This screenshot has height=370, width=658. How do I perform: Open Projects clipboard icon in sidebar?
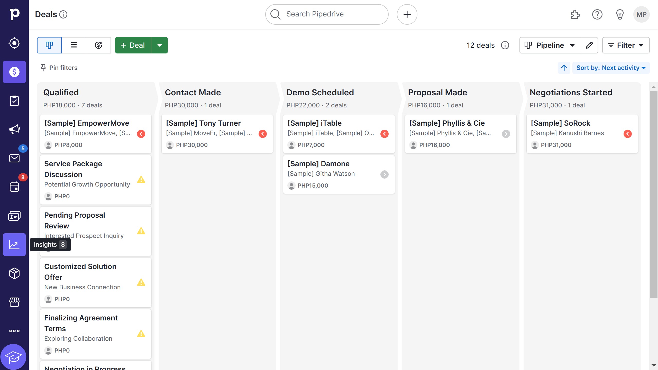(x=14, y=101)
